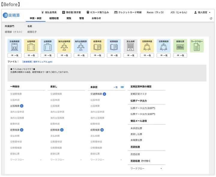Select the yellow 経費申請 book icon

(97, 46)
